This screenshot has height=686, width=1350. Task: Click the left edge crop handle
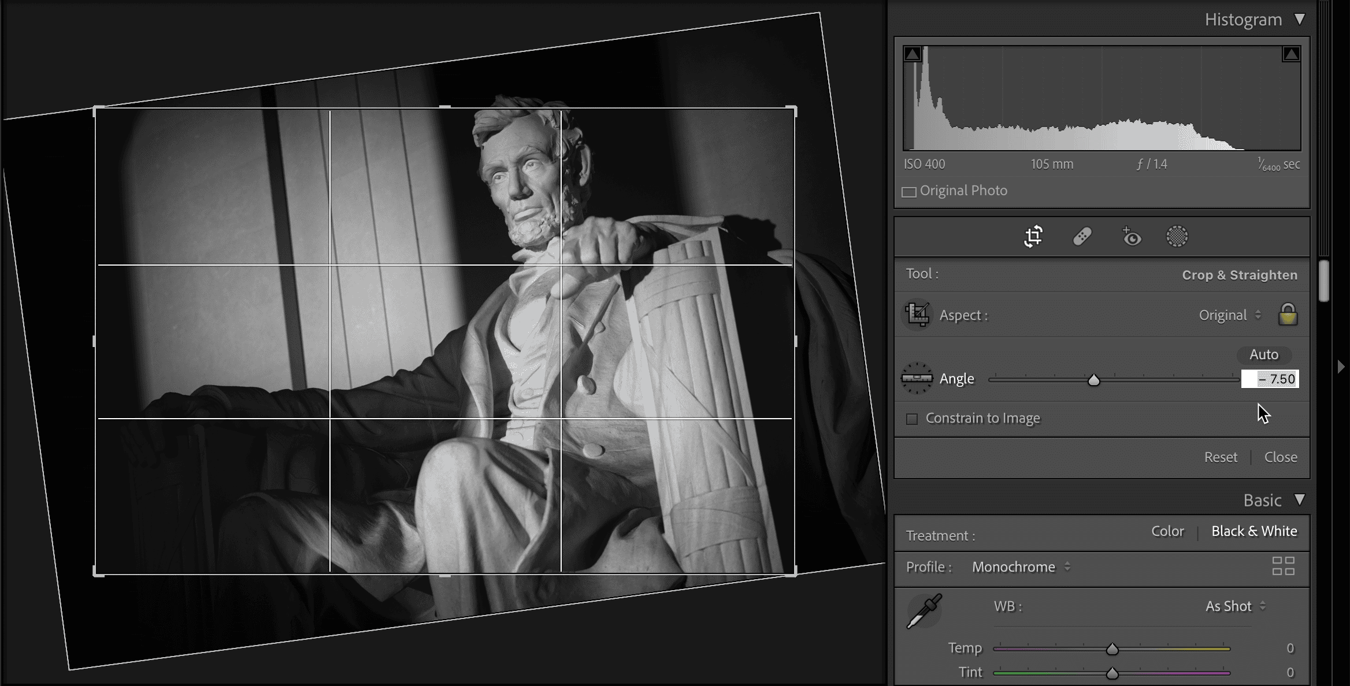pos(94,341)
